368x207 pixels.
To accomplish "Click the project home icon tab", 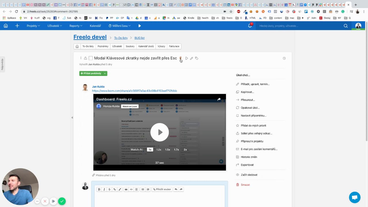I will click(x=77, y=46).
